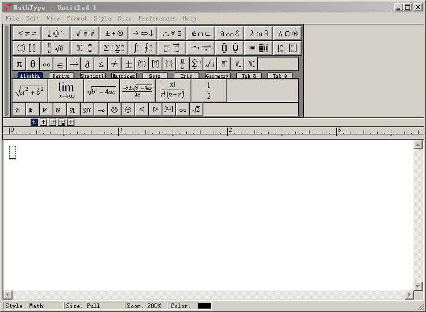Open the matrix templates palette
This screenshot has height=312, width=426.
point(258,48)
